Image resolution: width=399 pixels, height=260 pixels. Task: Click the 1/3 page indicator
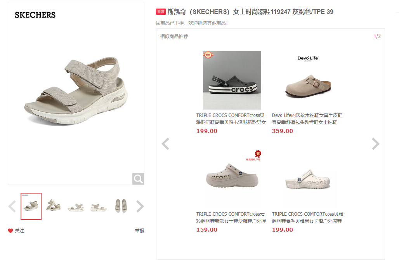click(x=377, y=37)
